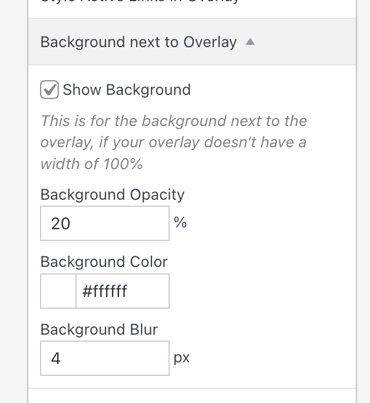The image size is (370, 403).
Task: Open the Background Color swatch picker
Action: [58, 291]
